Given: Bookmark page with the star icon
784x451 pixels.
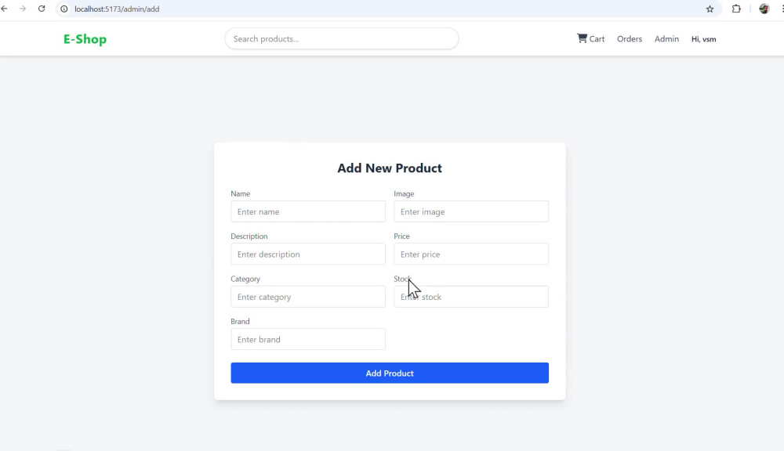Looking at the screenshot, I should point(710,9).
